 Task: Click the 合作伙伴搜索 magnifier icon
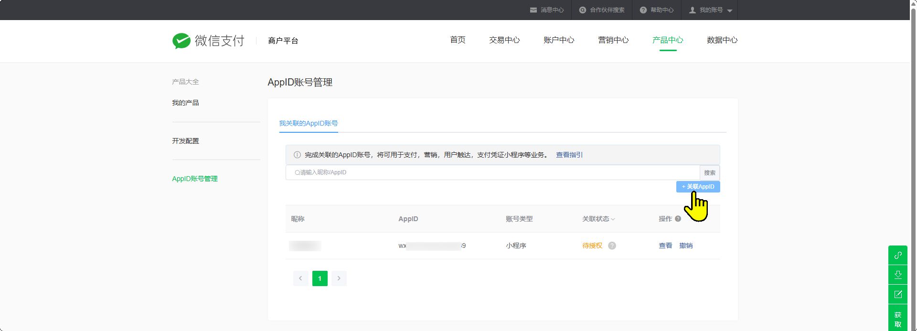[582, 10]
